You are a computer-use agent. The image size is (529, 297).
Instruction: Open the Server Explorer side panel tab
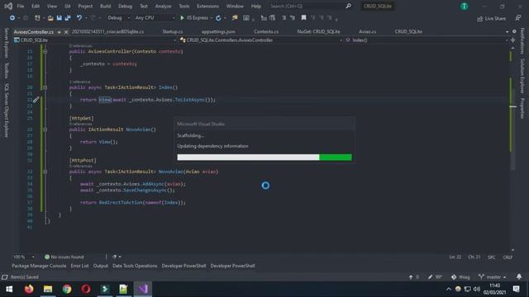click(x=6, y=43)
